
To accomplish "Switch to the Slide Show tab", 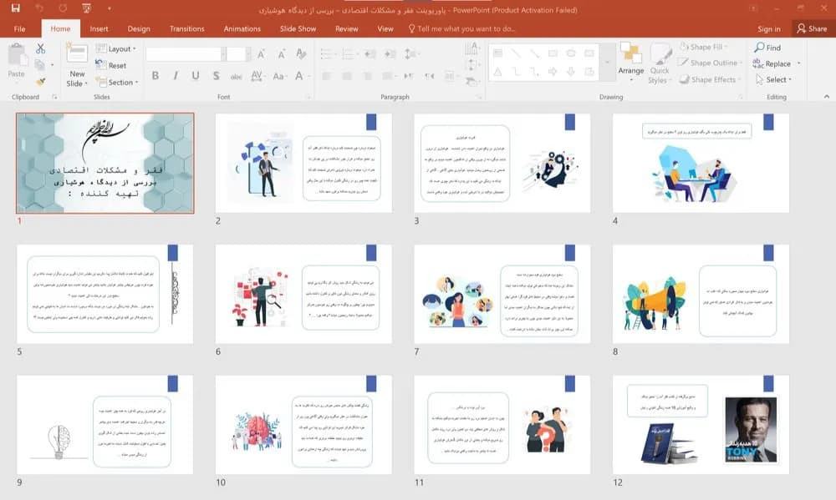I will (298, 28).
